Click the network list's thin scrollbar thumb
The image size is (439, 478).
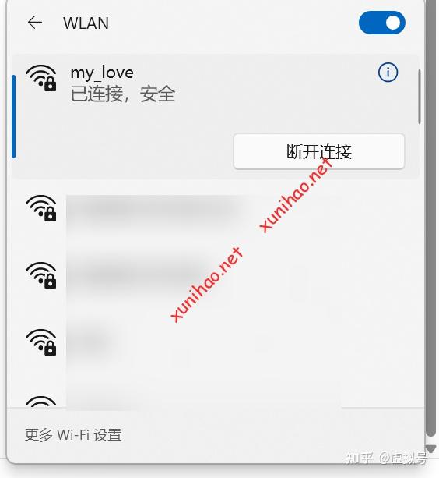click(x=420, y=97)
